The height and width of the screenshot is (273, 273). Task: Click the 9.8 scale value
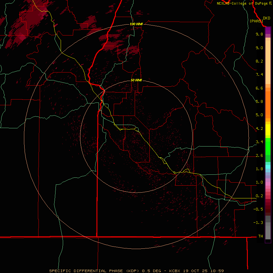point(259,34)
